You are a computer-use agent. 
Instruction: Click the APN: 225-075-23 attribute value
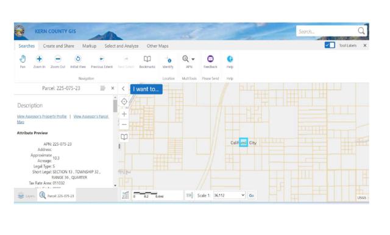pos(62,144)
